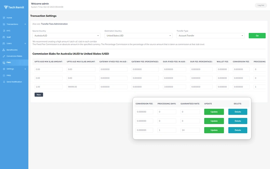Screen dimensions: 270x169
Task: Expand the Users plus sign
Action: 25,44
